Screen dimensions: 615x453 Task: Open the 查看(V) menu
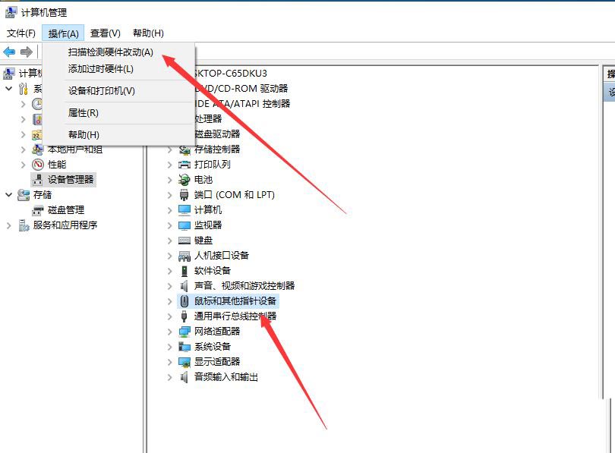(x=105, y=33)
